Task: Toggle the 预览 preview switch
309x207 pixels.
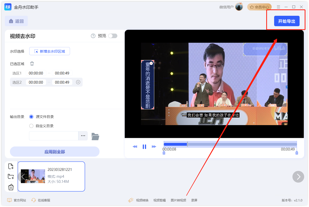Action: (x=113, y=36)
